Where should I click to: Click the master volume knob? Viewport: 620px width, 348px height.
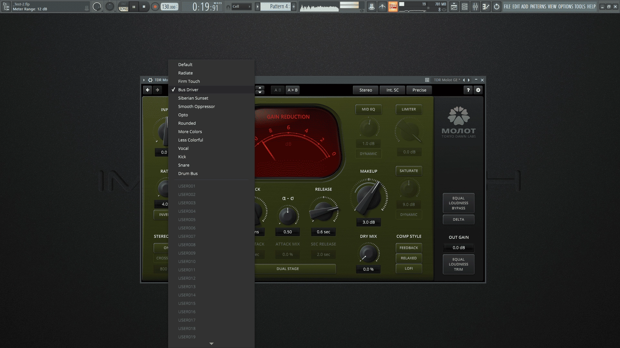tap(97, 6)
